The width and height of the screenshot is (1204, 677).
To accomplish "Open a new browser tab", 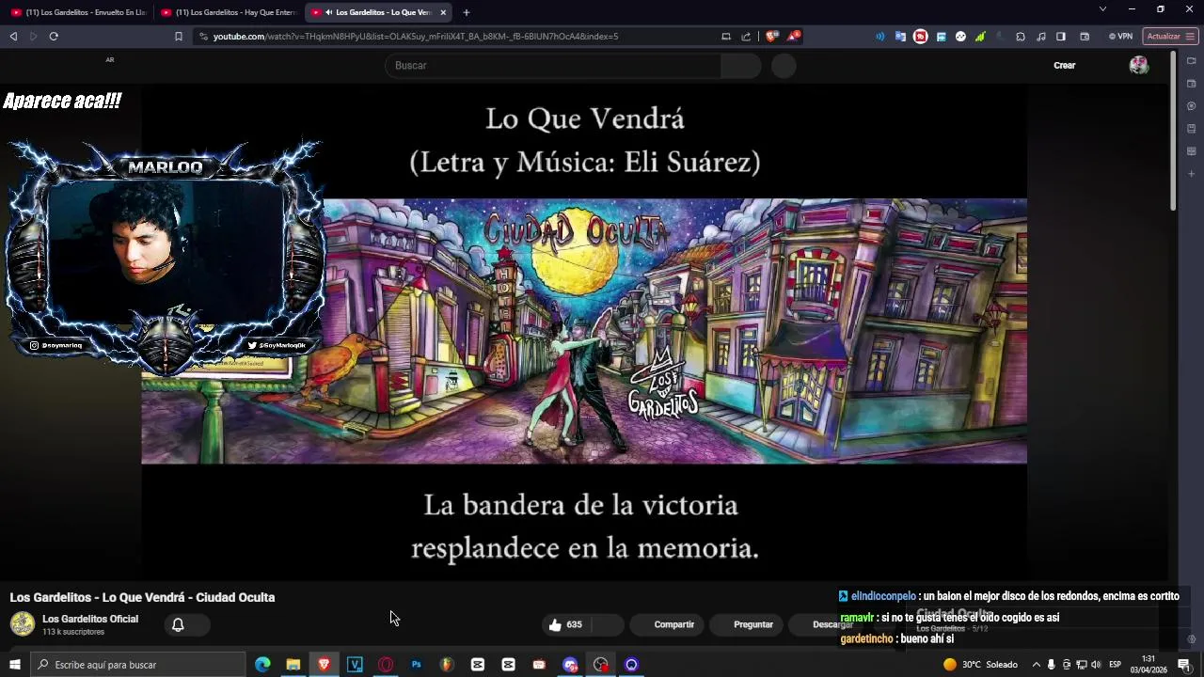I will coord(466,12).
